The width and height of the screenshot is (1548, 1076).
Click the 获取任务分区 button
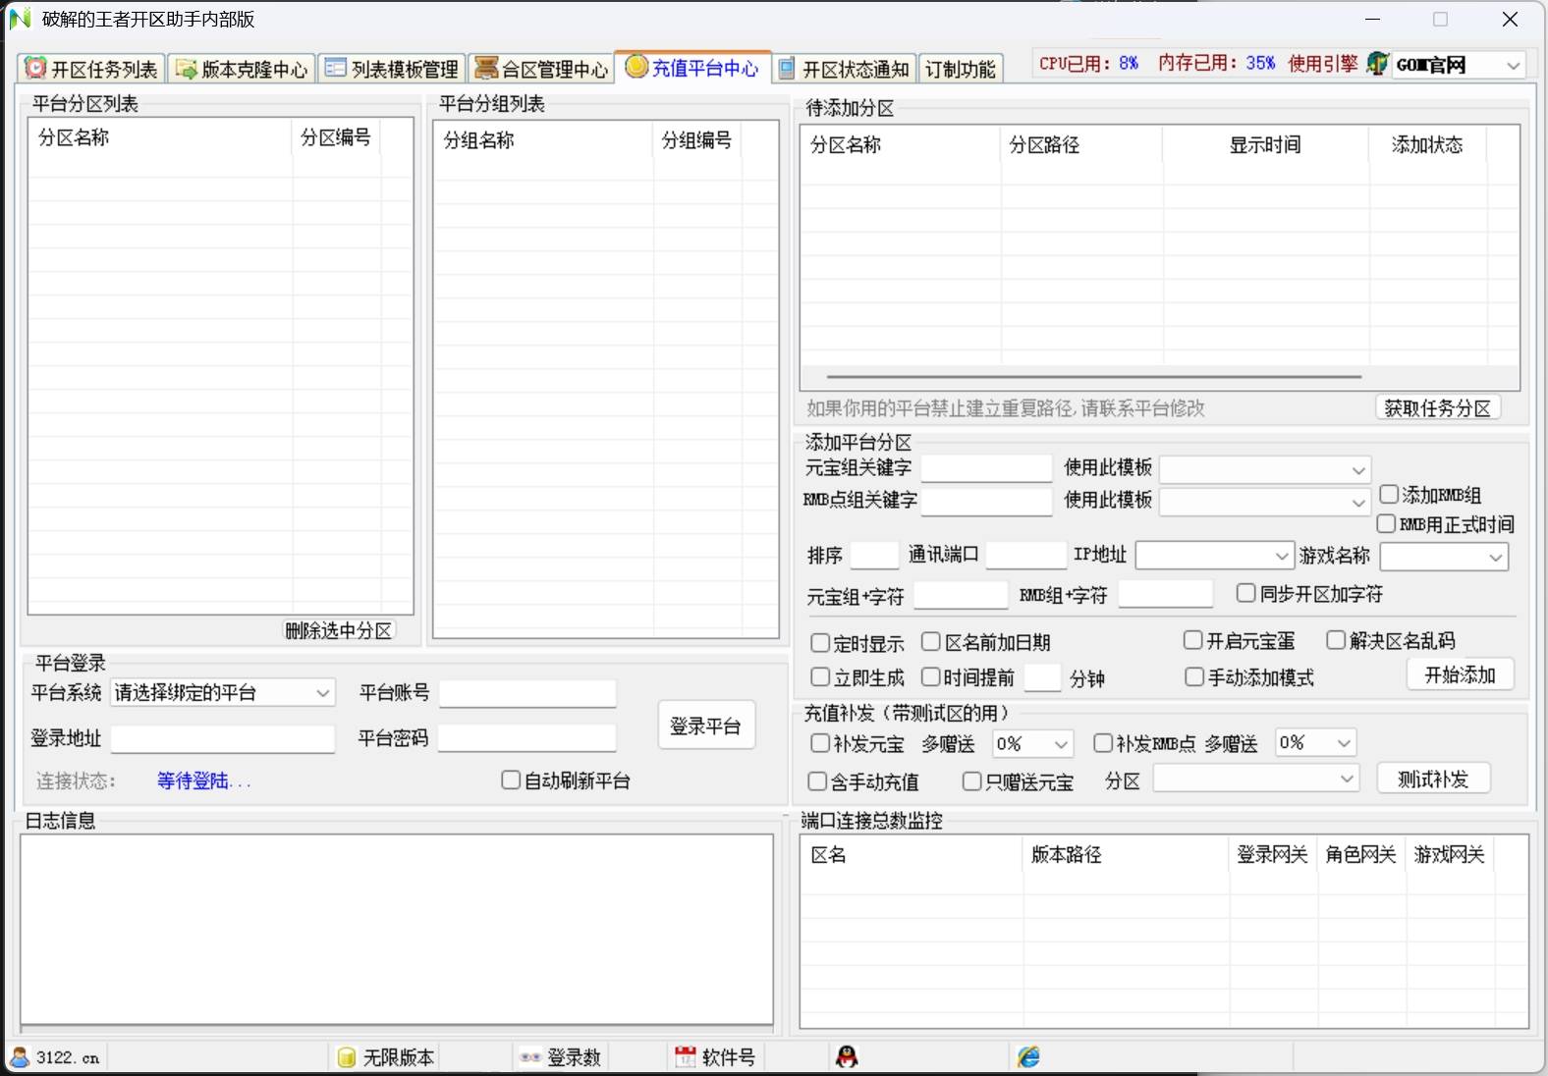coord(1437,407)
